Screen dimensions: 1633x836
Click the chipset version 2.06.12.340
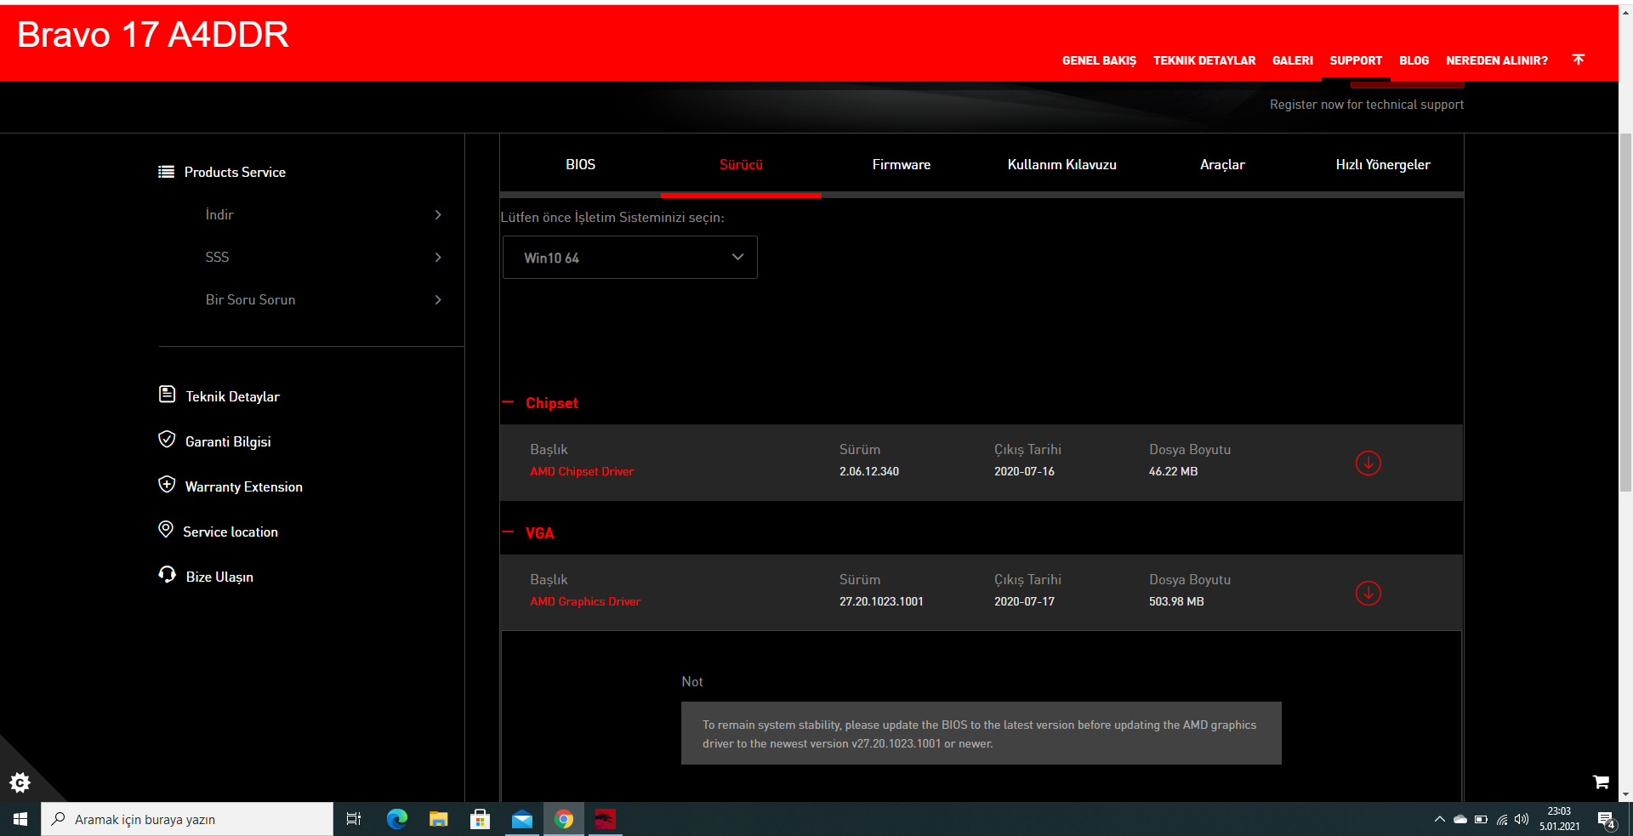click(x=869, y=471)
